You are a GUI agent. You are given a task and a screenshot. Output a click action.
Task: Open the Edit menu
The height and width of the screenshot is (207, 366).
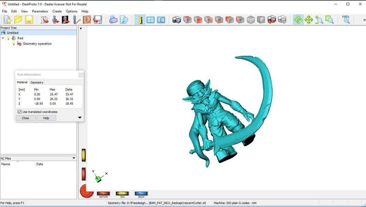(14, 11)
